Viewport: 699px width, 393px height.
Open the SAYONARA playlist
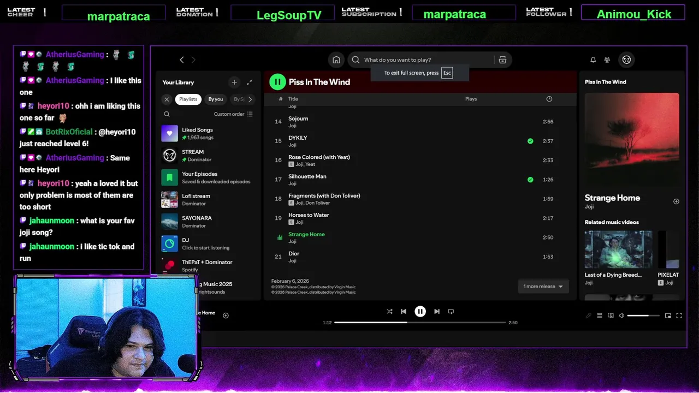pyautogui.click(x=208, y=221)
